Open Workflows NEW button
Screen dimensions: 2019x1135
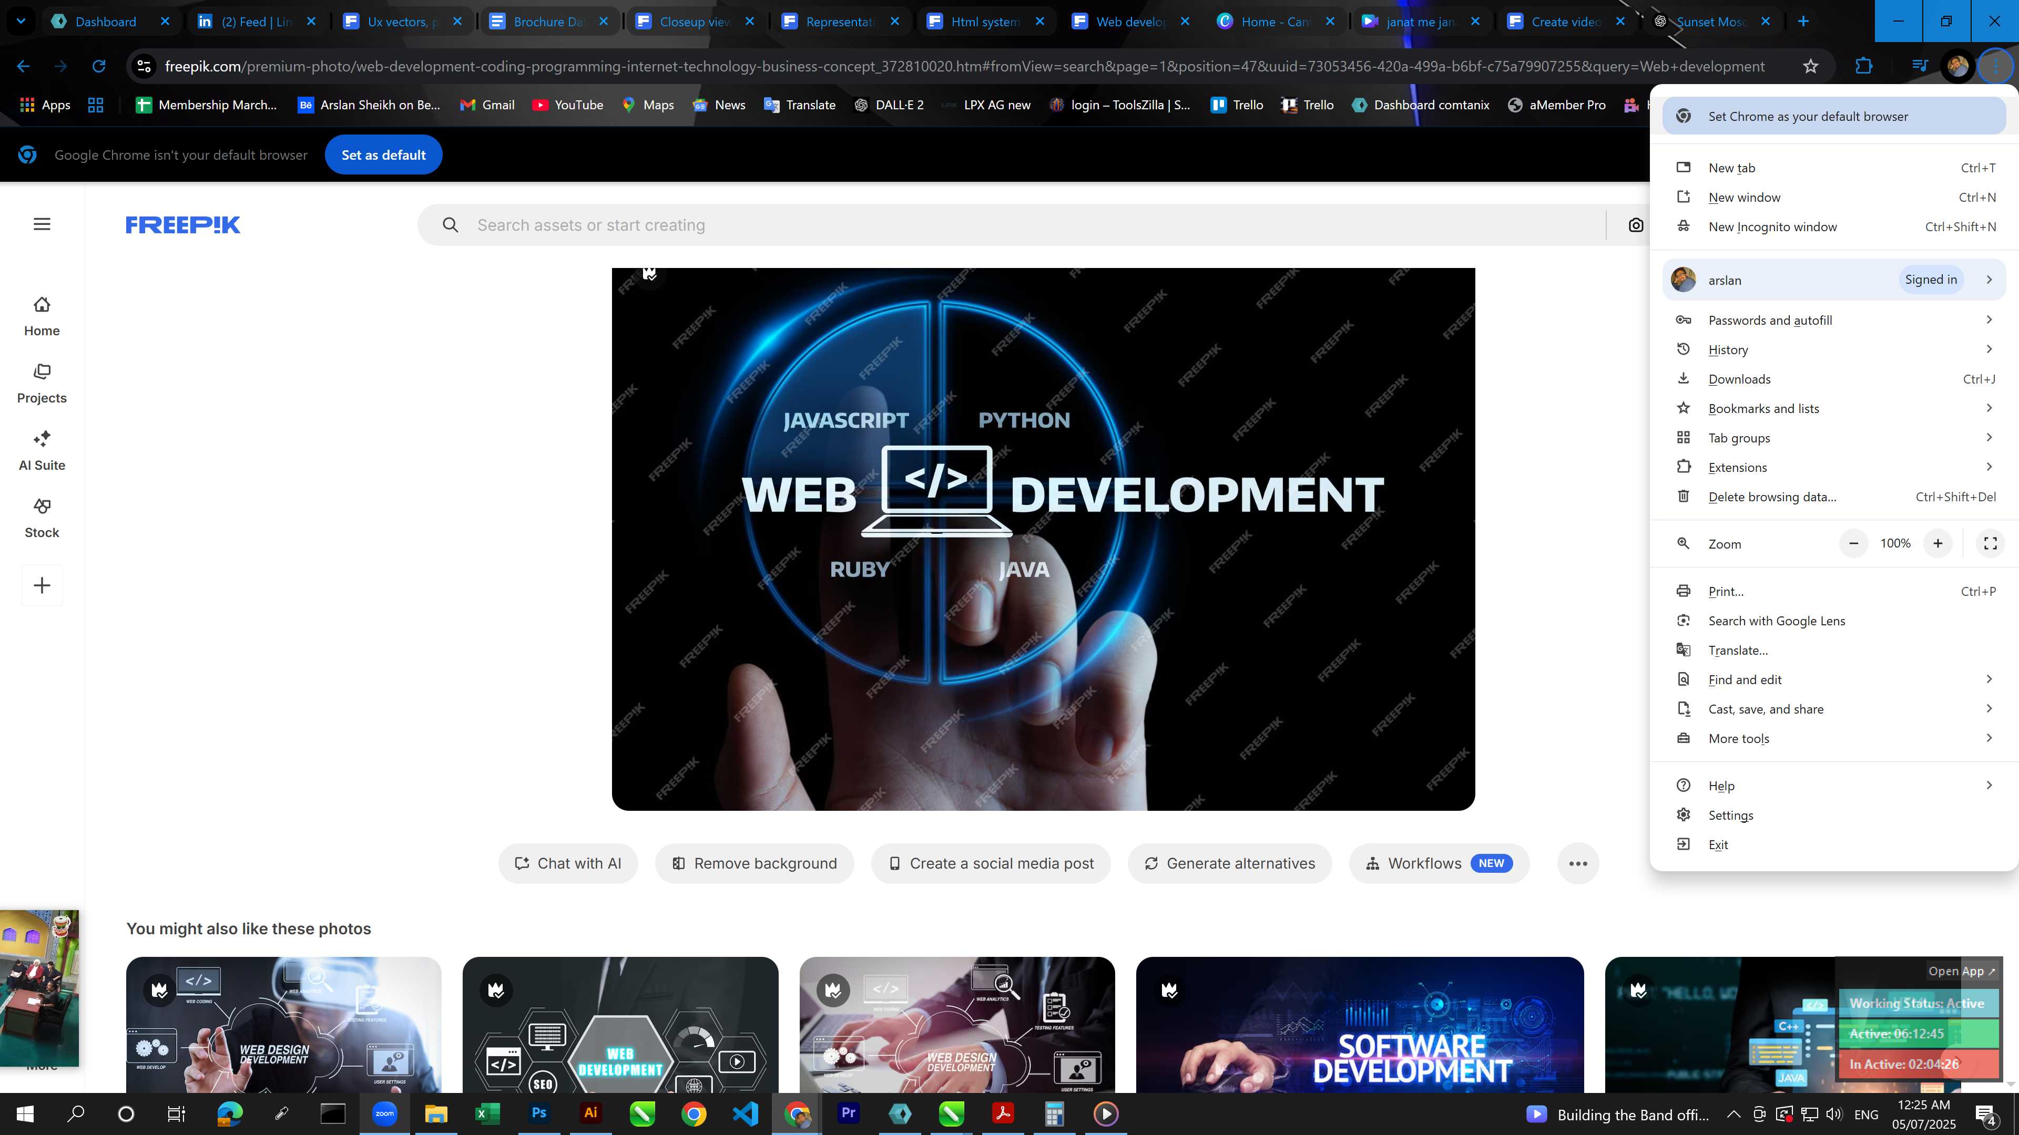1439,863
